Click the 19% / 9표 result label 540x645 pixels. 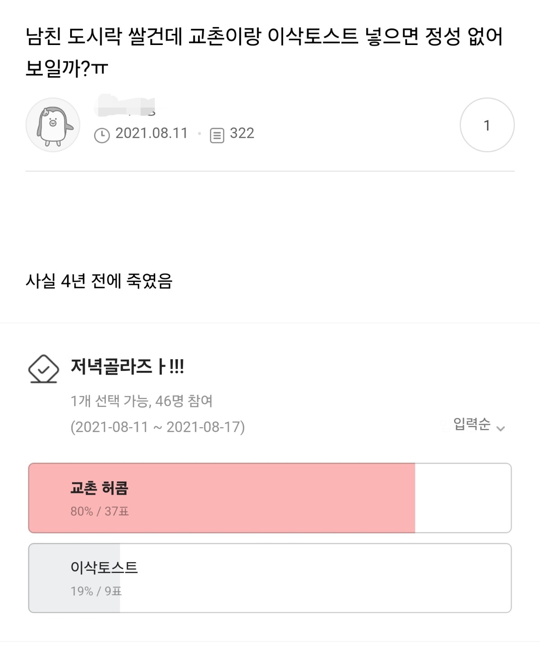coord(96,591)
